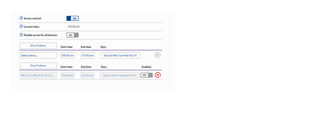Click the 03:30 pm end time field
Viewport: 313px width, 132px height.
[x=88, y=76]
